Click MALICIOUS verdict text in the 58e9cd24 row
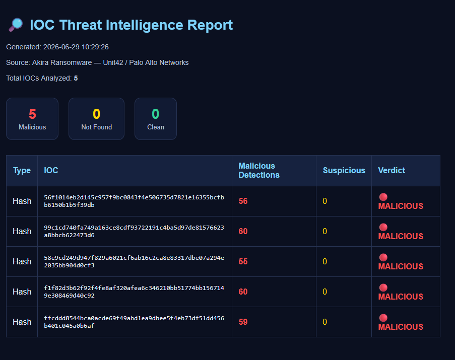The image size is (455, 360). tap(401, 266)
